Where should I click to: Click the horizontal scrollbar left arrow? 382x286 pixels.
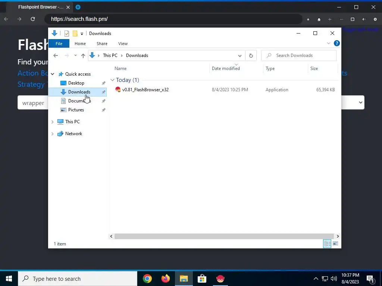tap(111, 236)
